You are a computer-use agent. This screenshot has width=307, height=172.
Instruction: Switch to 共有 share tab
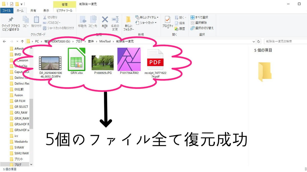pyautogui.click(x=33, y=10)
